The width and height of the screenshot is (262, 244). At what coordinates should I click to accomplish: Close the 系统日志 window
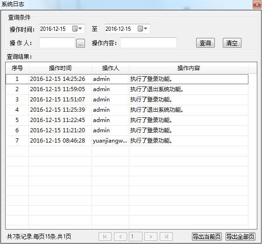[x=257, y=5]
